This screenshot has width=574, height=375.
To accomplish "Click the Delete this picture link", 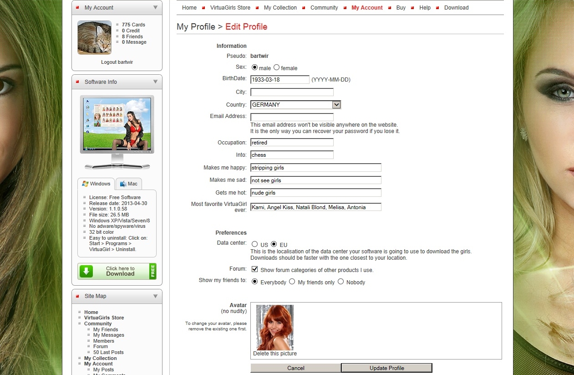I will point(275,354).
